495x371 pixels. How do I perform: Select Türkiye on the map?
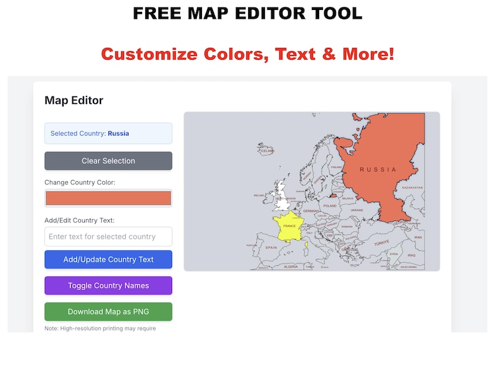(382, 243)
